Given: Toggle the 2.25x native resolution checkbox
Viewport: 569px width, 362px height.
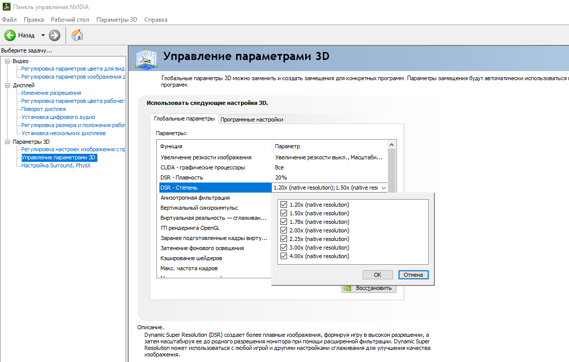Looking at the screenshot, I should 284,239.
